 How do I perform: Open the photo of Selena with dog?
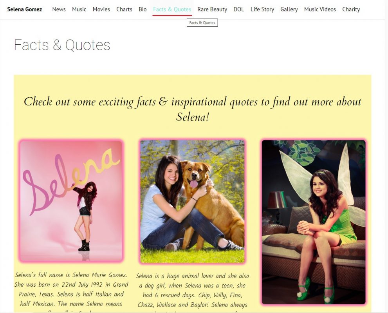tap(192, 202)
